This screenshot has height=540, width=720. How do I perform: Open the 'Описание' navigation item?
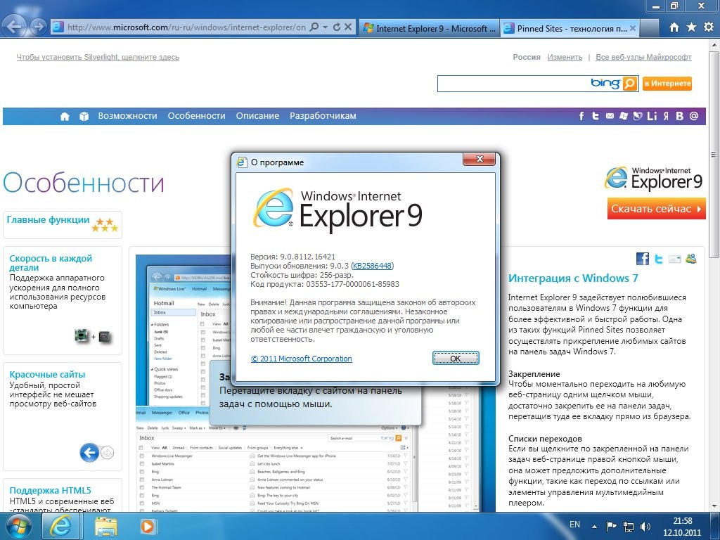pyautogui.click(x=257, y=116)
